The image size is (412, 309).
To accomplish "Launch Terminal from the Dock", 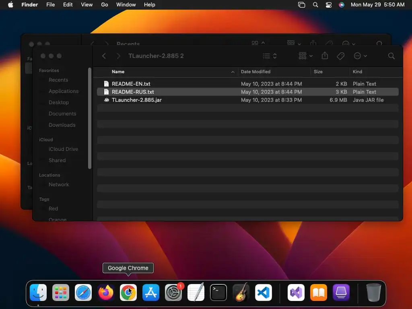I will click(x=218, y=293).
